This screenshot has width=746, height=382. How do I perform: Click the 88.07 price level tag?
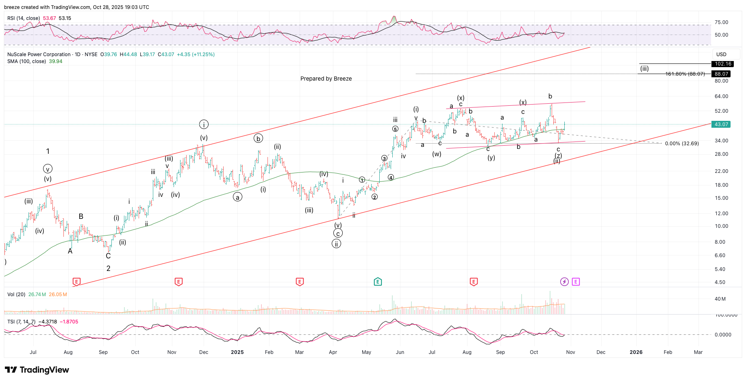click(x=721, y=74)
